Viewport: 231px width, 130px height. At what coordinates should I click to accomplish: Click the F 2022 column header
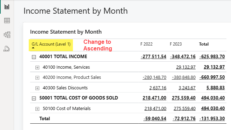146,44
